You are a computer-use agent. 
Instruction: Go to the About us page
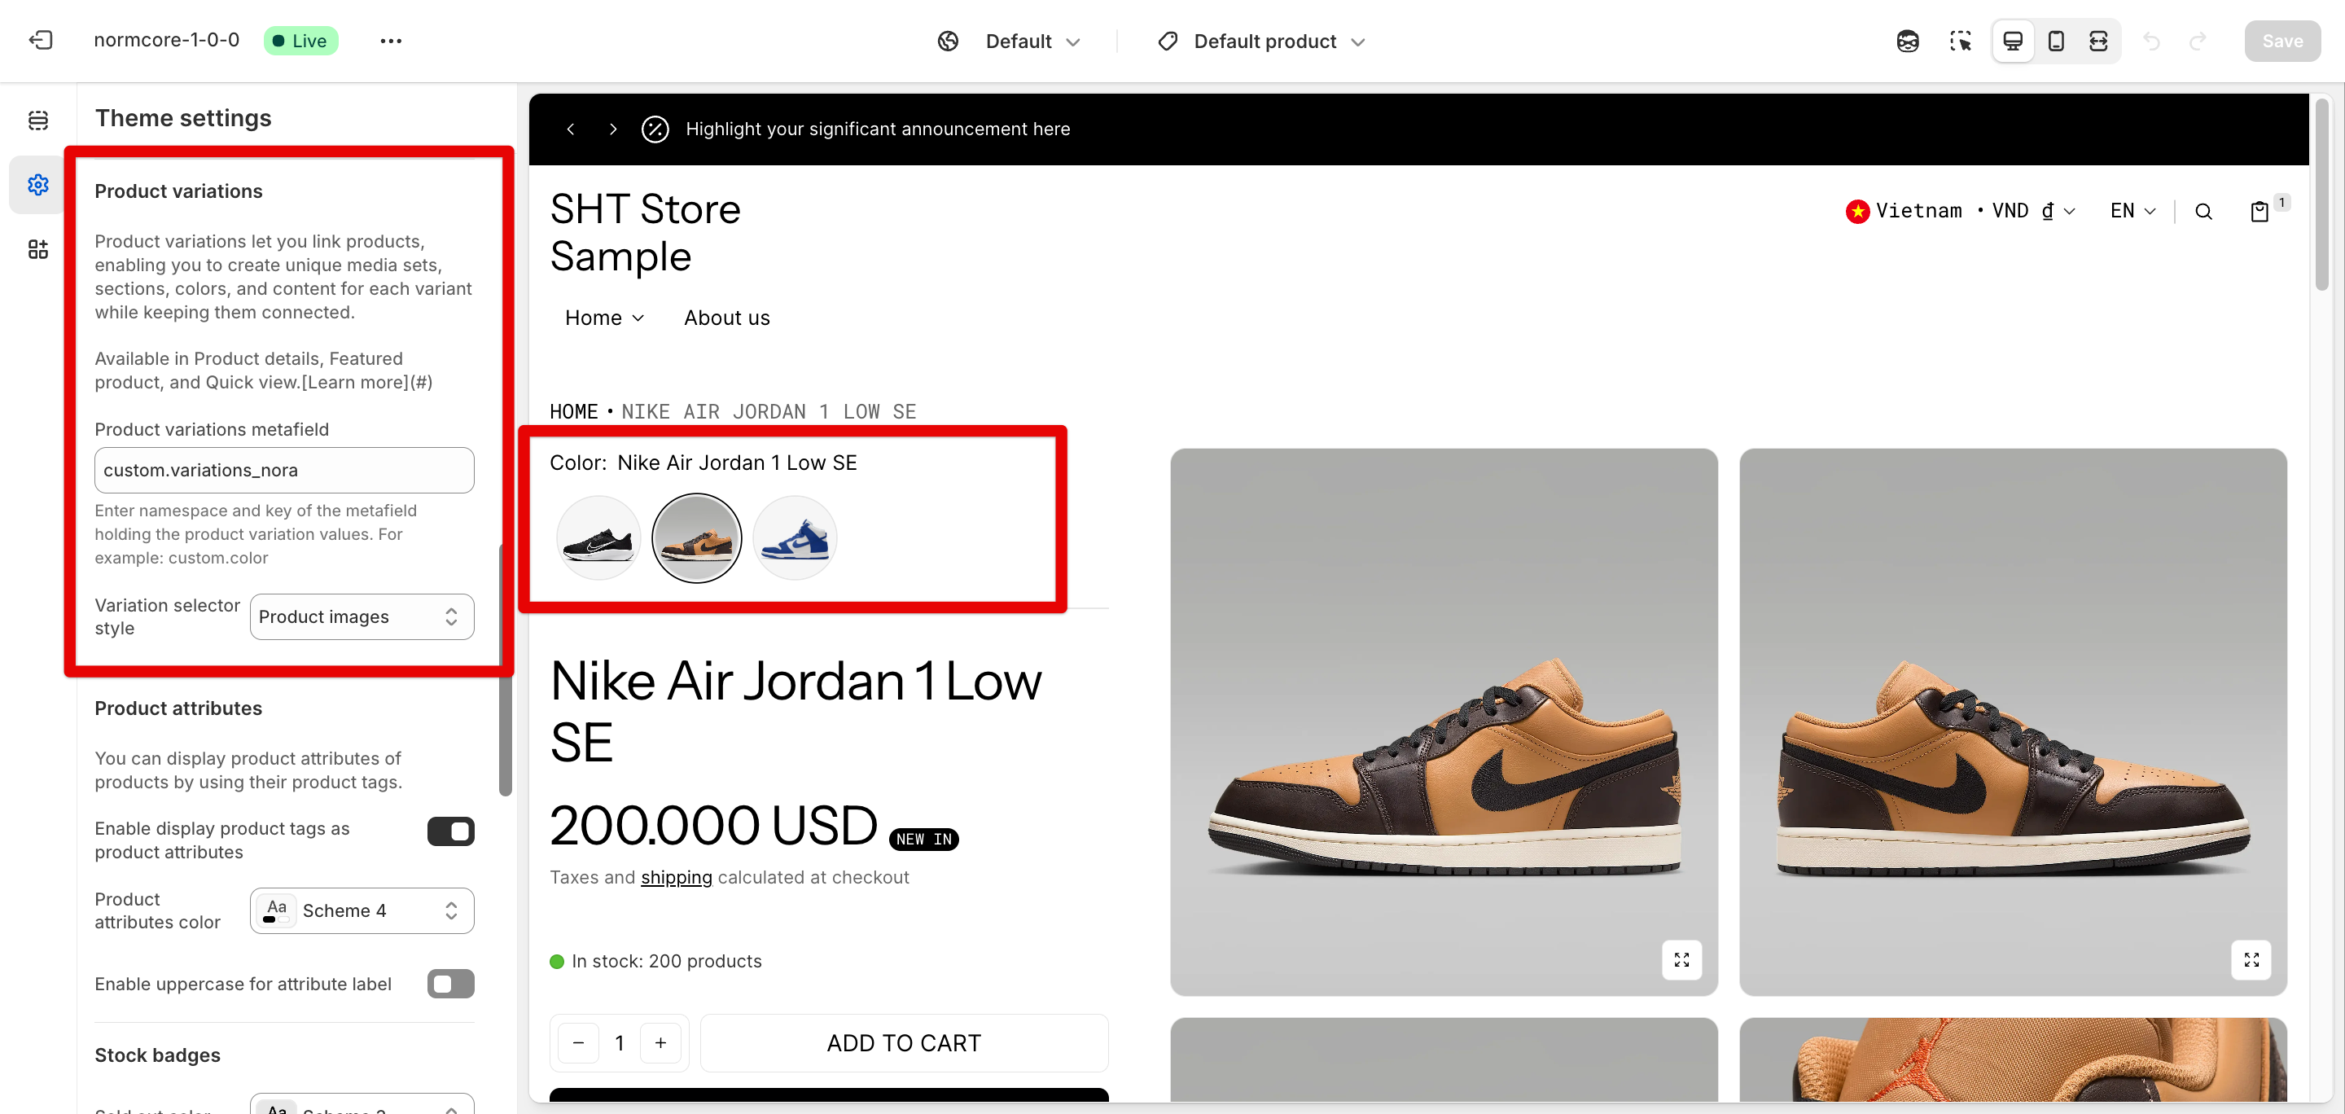726,318
